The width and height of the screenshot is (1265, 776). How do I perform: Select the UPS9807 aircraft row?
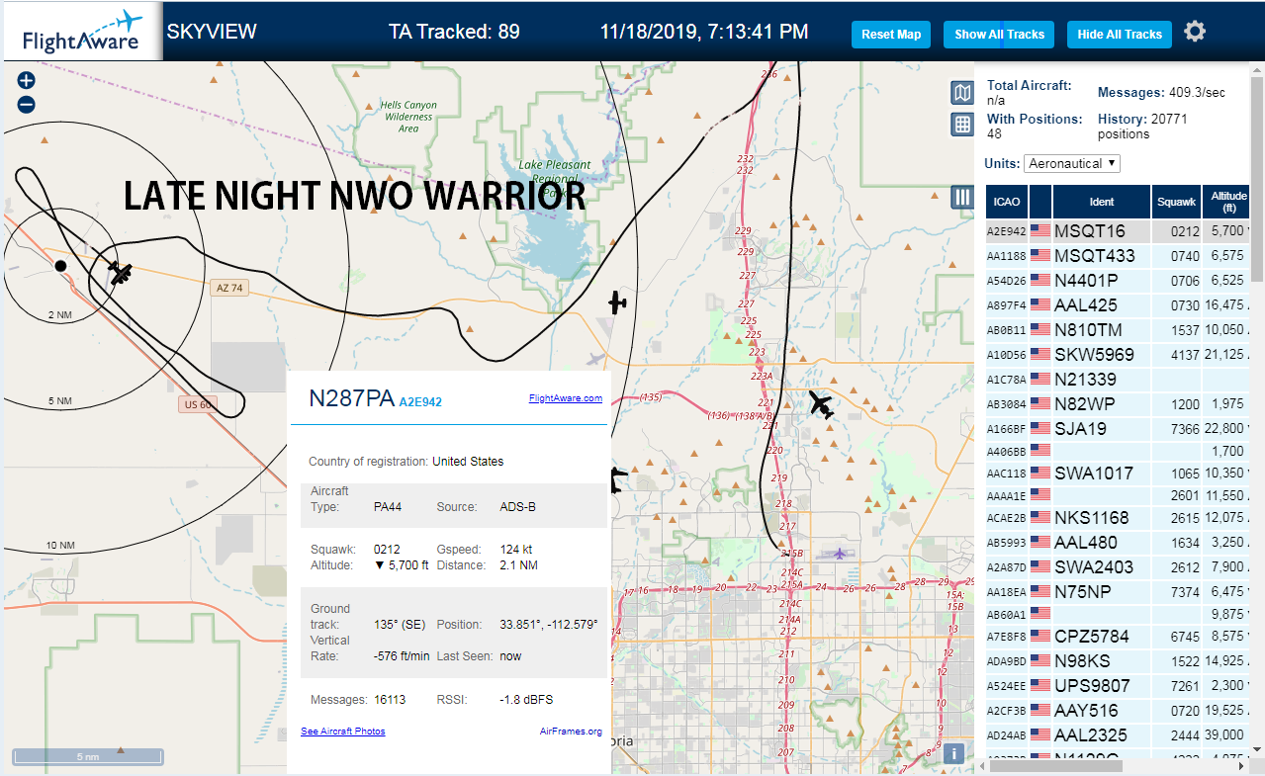[1118, 686]
